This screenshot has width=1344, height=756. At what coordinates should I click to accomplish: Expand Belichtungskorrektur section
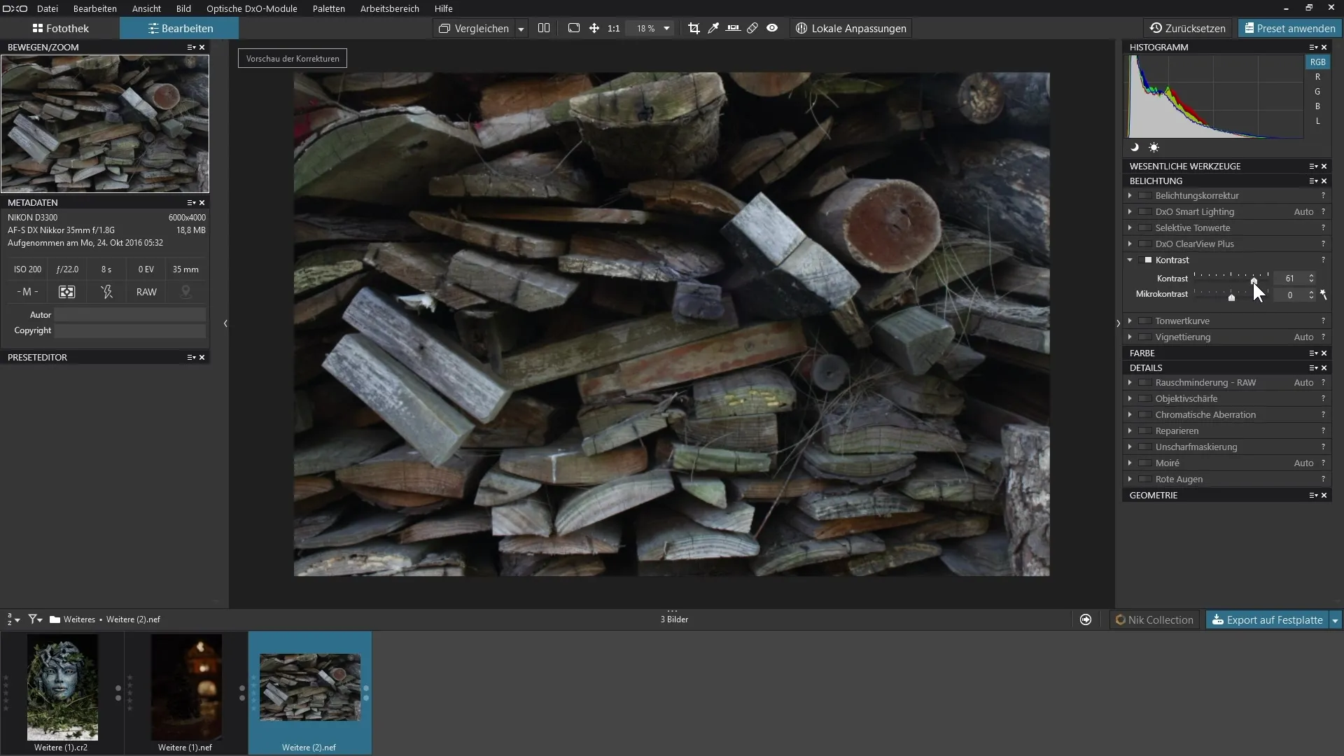(x=1130, y=196)
